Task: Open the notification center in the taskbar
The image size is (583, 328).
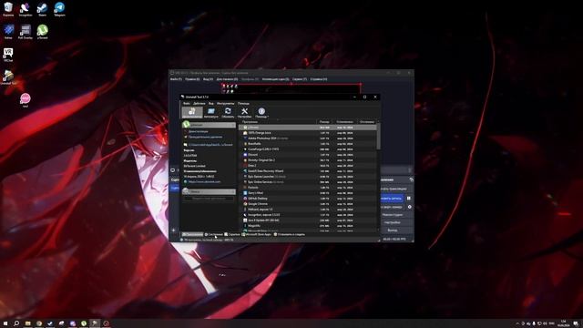Action: [576, 323]
